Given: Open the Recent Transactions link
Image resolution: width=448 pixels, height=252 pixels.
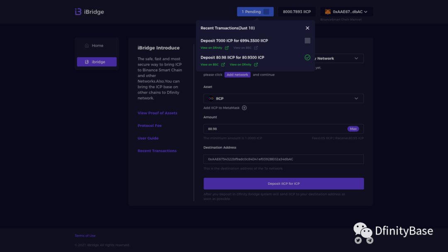Looking at the screenshot, I should tap(157, 151).
